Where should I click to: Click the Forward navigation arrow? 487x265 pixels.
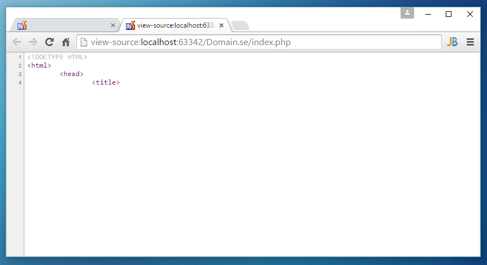pyautogui.click(x=33, y=42)
